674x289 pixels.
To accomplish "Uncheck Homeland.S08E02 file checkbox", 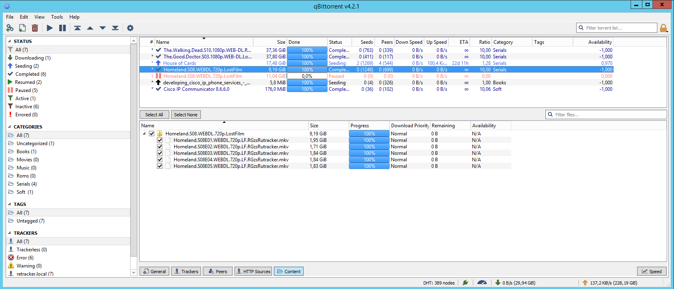I will coord(160,147).
